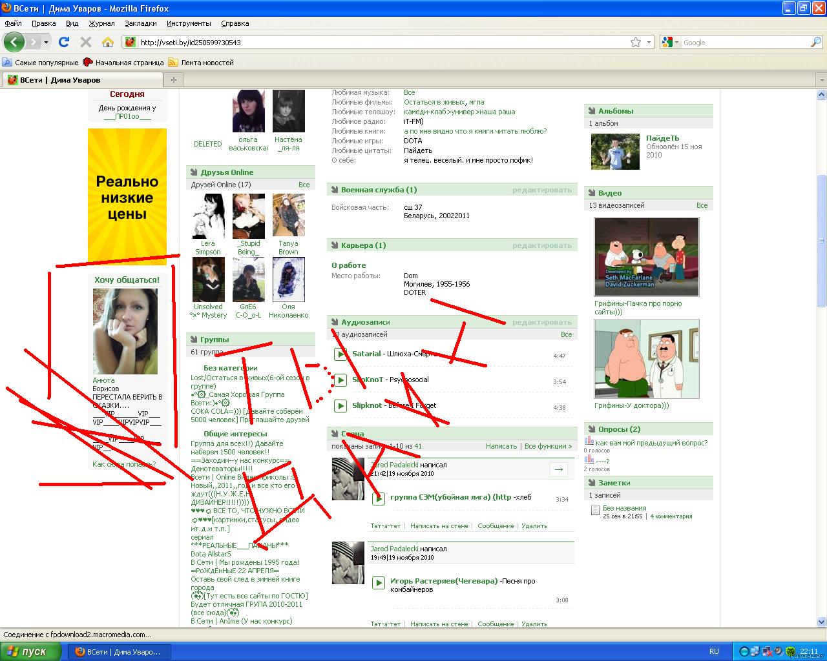The width and height of the screenshot is (827, 661).
Task: Click Все link in audio recordings
Action: point(566,334)
